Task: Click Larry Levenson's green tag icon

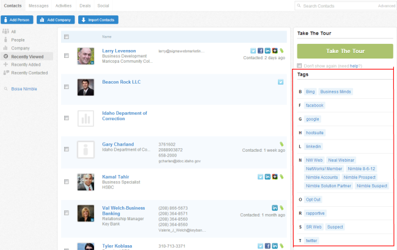Action: 282,51
